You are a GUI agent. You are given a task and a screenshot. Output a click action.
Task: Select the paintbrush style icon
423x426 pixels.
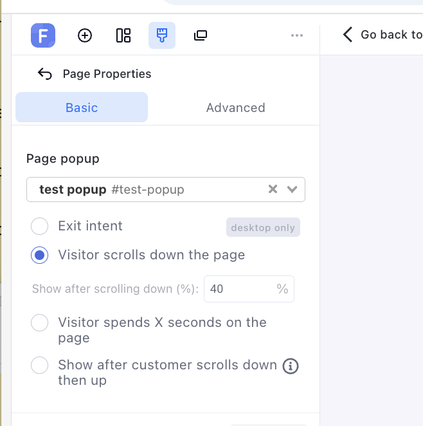pyautogui.click(x=162, y=35)
